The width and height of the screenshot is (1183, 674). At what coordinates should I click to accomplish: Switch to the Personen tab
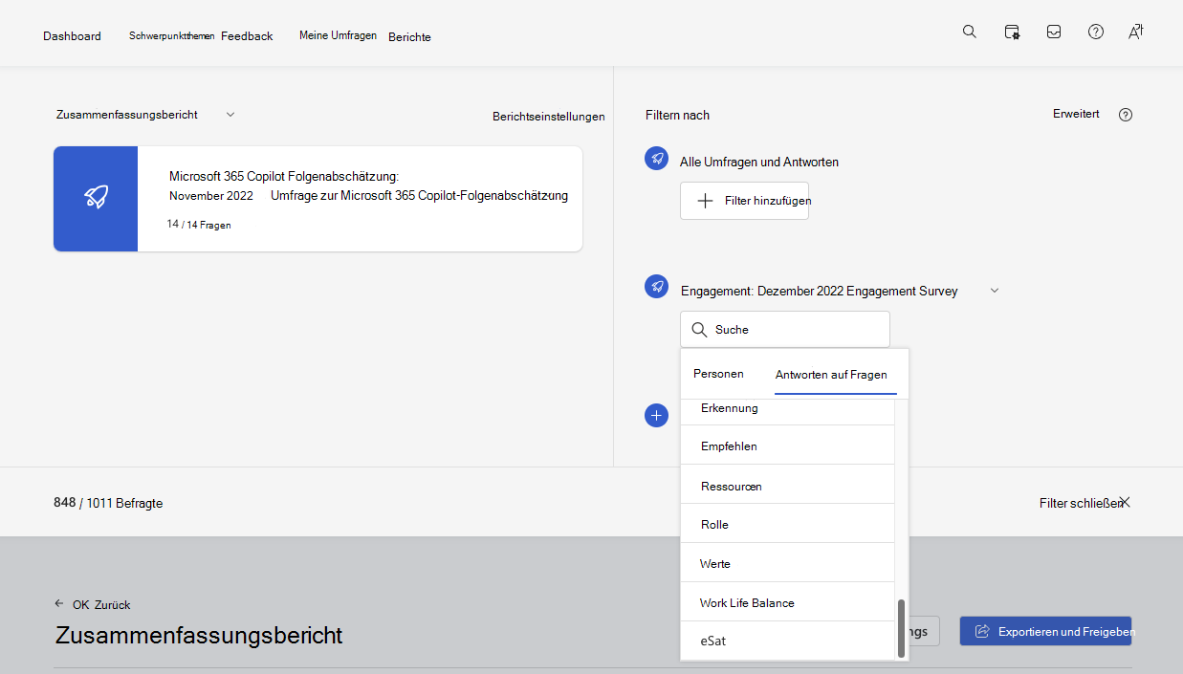(x=718, y=374)
